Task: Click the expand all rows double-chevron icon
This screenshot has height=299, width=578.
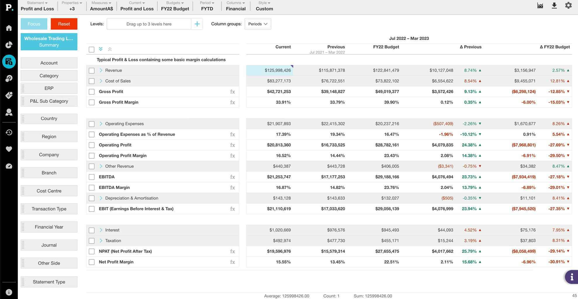Action: [x=101, y=49]
